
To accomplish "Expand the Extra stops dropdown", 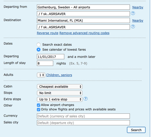I will [60, 99].
